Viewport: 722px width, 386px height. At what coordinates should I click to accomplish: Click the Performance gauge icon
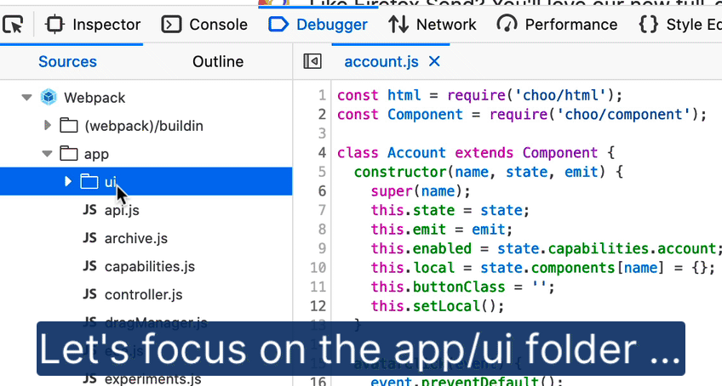(x=507, y=24)
